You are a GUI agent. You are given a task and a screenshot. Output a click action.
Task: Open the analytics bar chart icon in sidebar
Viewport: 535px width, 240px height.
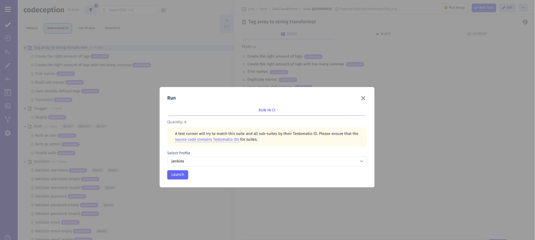(x=8, y=106)
